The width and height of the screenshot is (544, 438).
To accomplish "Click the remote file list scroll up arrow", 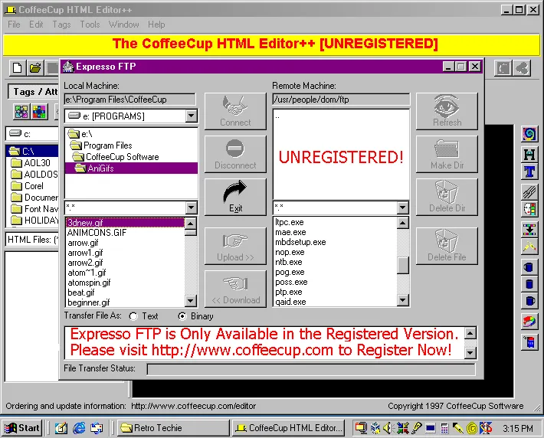I will pyautogui.click(x=402, y=223).
